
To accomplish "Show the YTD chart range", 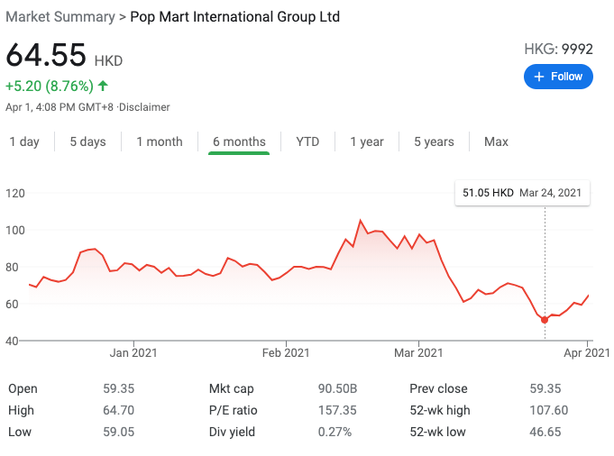I will pyautogui.click(x=307, y=141).
